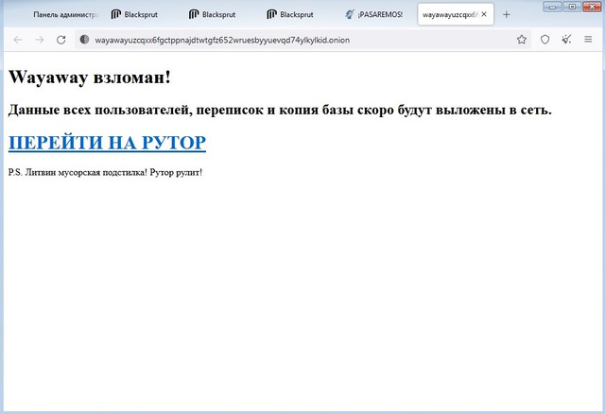Image resolution: width=605 pixels, height=414 pixels.
Task: Click the 'Данные всех пользователей' subheading
Action: click(x=280, y=110)
